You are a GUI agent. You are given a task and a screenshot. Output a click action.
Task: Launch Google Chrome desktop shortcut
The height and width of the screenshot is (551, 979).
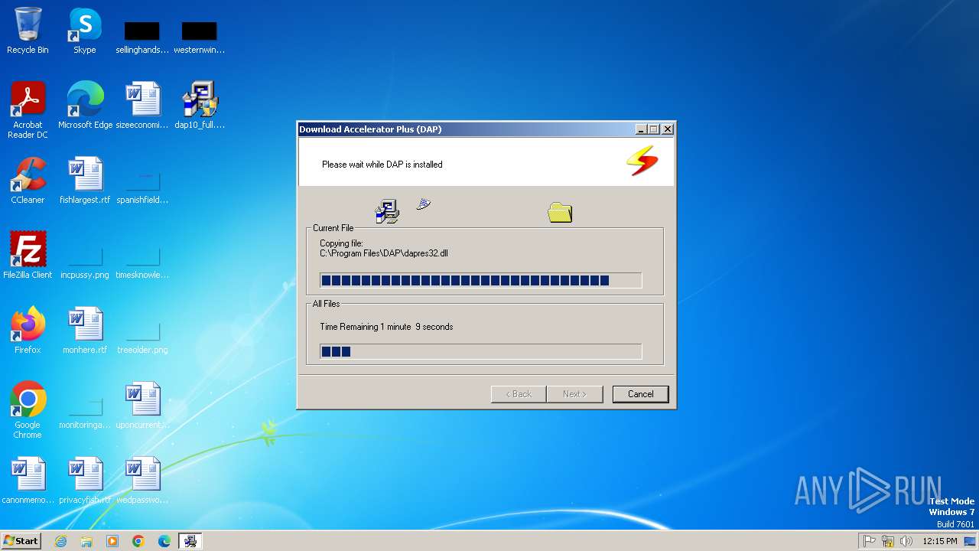coord(28,410)
